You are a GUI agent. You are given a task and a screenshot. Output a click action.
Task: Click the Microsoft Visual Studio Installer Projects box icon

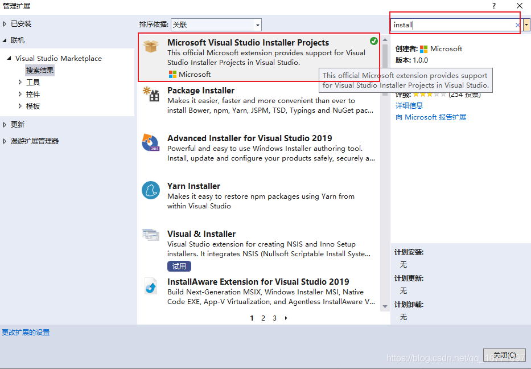pyautogui.click(x=151, y=47)
